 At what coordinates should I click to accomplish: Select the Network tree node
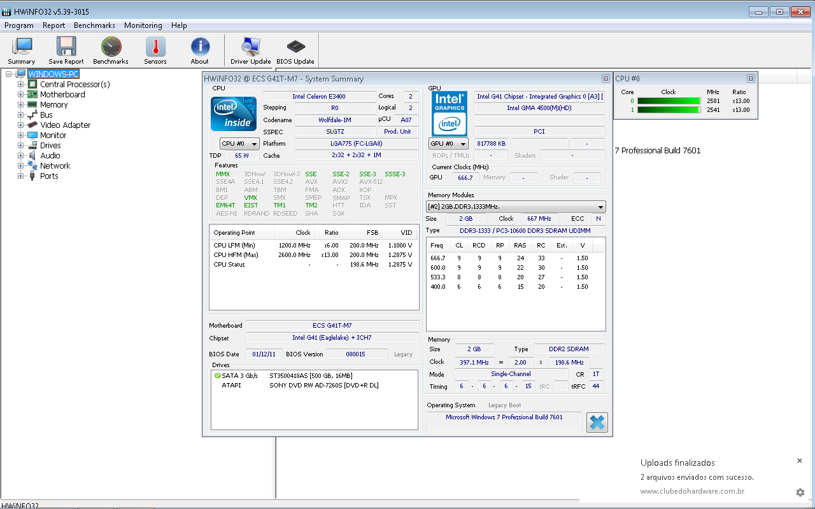point(55,165)
